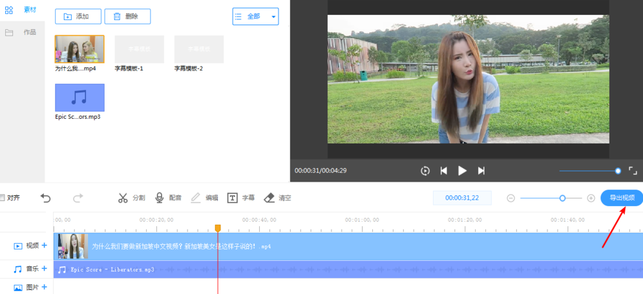Skip to the next frame in the preview
Image resolution: width=643 pixels, height=294 pixels.
[x=481, y=171]
